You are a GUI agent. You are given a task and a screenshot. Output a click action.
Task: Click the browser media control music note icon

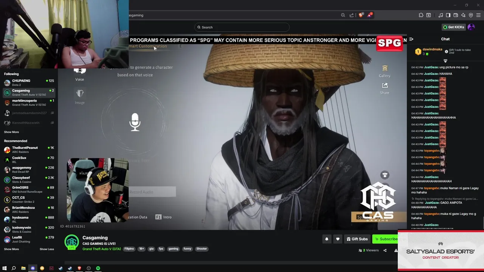coord(441,15)
